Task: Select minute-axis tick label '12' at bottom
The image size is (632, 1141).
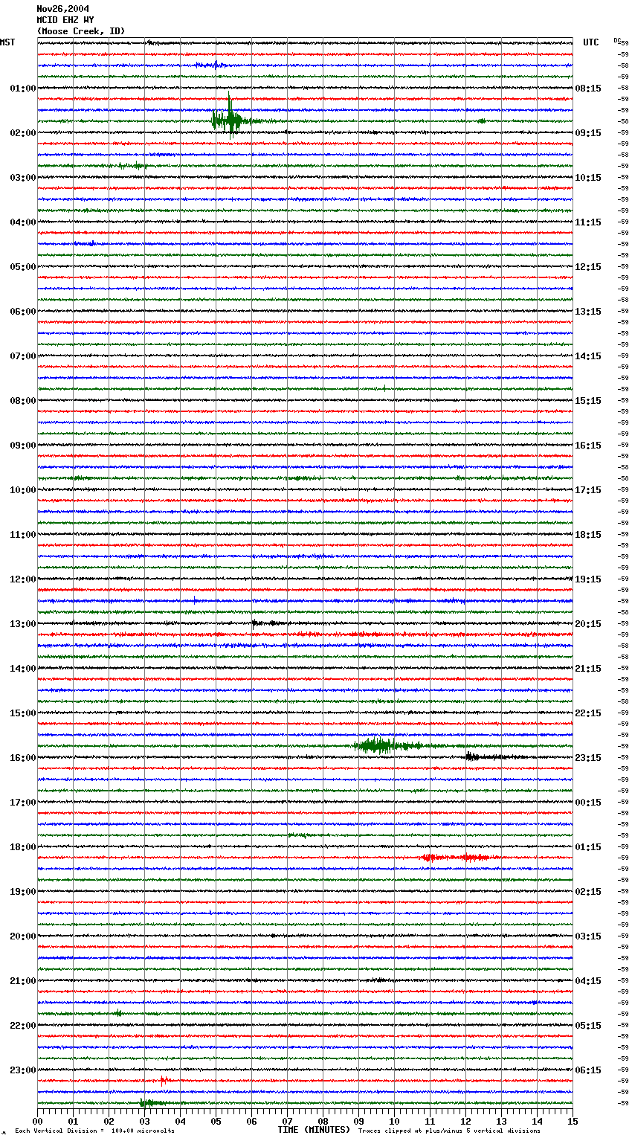Action: 465,1121
